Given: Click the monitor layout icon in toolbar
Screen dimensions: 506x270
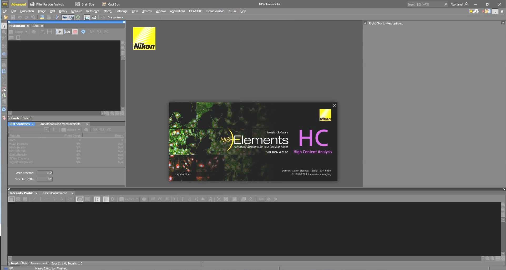Looking at the screenshot, I should 42,17.
